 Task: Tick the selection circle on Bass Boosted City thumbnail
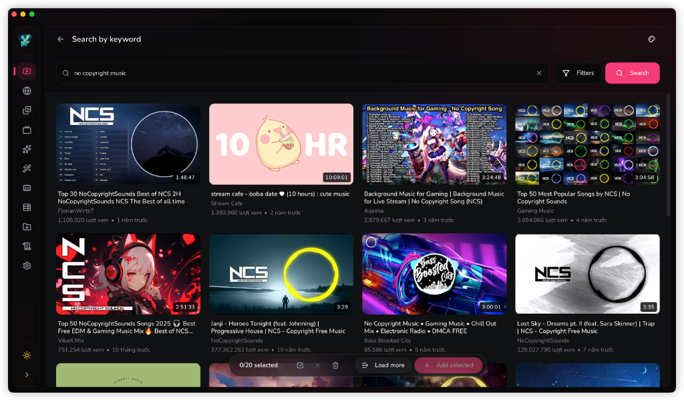[x=371, y=242]
